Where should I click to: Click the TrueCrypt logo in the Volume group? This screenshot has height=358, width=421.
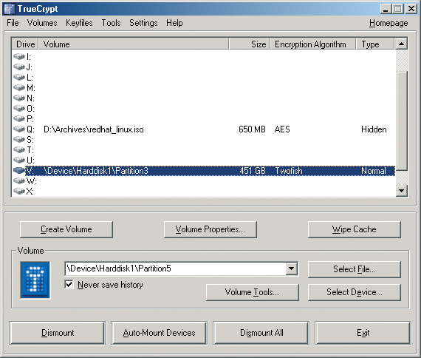tap(35, 280)
